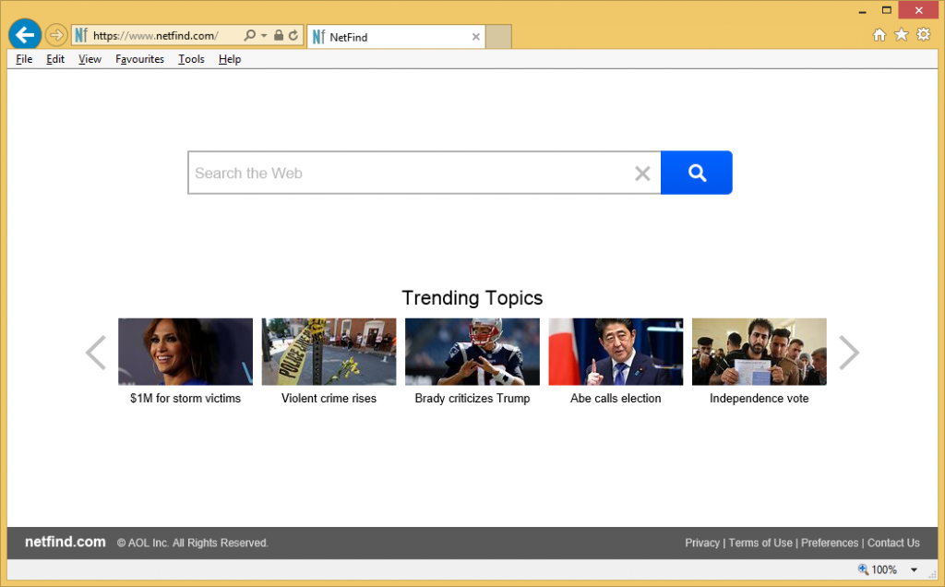The width and height of the screenshot is (945, 587).
Task: Clear the search box with X icon
Action: (642, 174)
